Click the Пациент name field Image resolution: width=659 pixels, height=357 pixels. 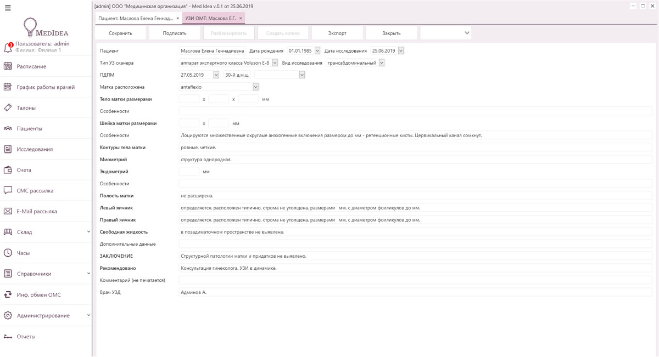pos(213,51)
